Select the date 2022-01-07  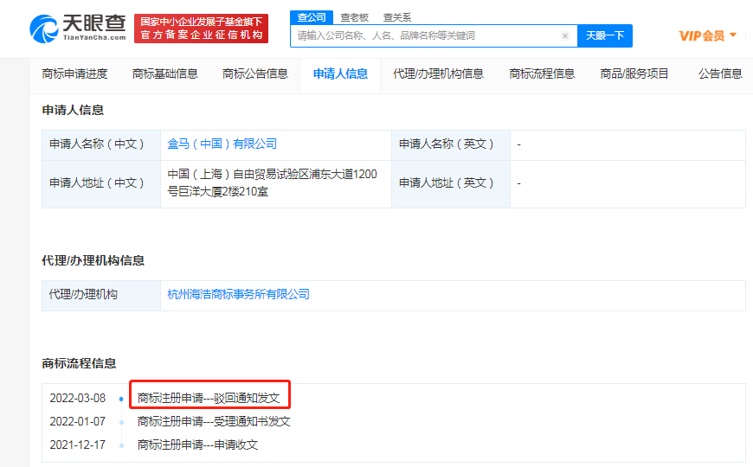coord(78,422)
